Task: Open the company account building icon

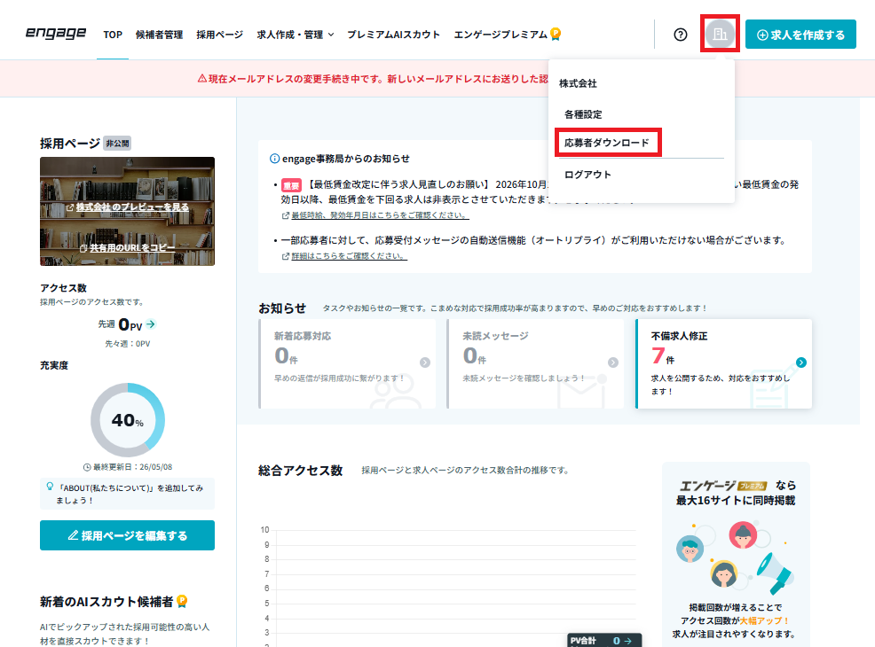Action: [720, 34]
